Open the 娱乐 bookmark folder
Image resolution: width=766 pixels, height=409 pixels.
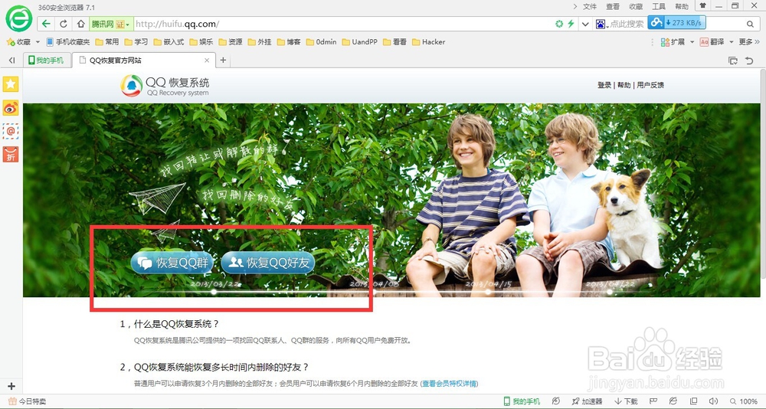click(x=201, y=42)
